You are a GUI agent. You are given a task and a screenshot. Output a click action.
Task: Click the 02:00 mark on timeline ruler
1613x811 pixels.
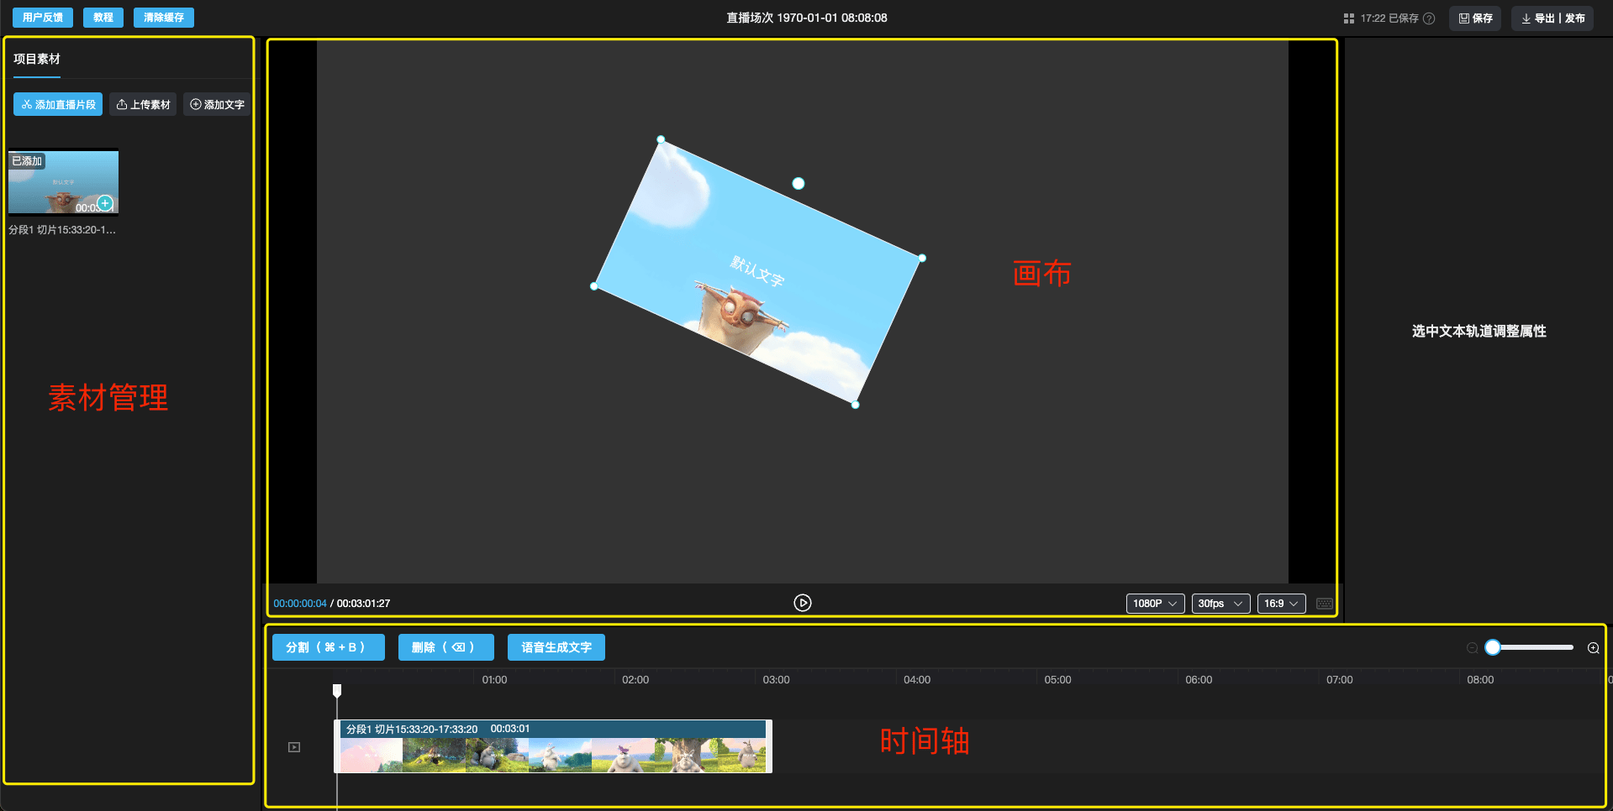[635, 679]
